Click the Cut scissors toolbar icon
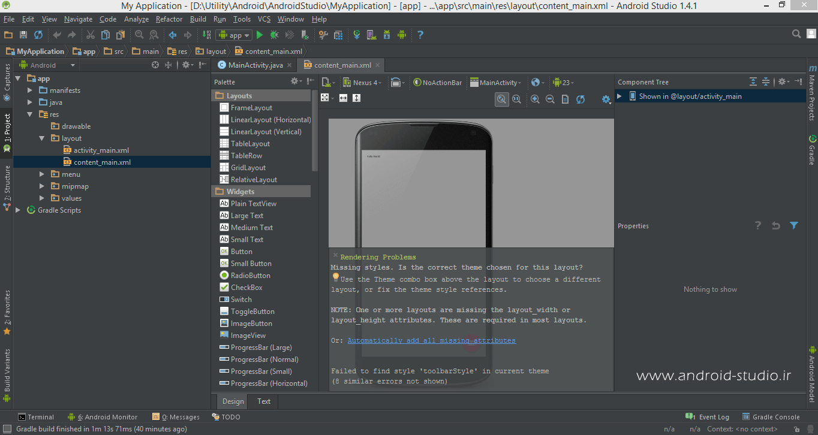818x435 pixels. 91,35
